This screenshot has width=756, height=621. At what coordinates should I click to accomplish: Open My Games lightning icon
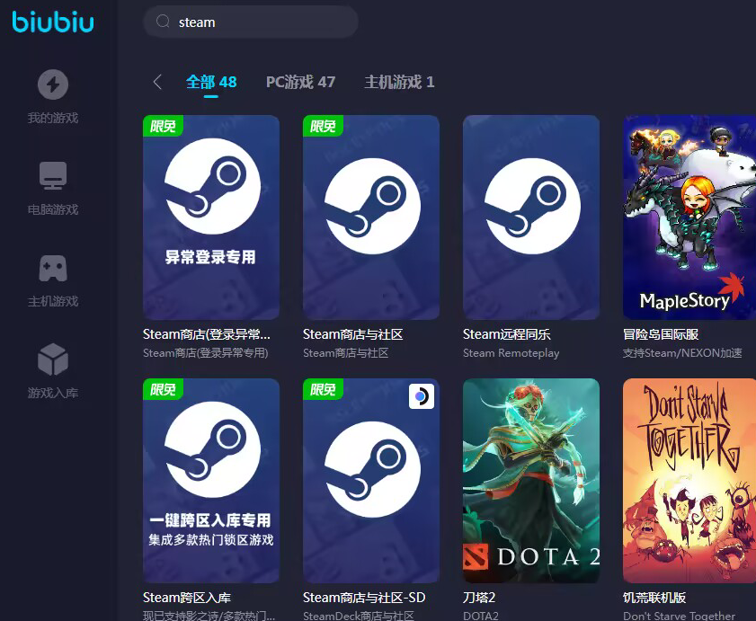(x=53, y=84)
